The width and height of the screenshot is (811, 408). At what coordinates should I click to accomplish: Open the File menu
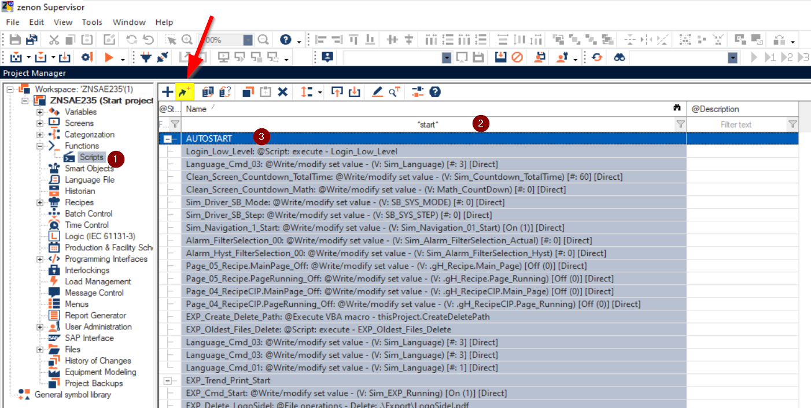[x=13, y=22]
